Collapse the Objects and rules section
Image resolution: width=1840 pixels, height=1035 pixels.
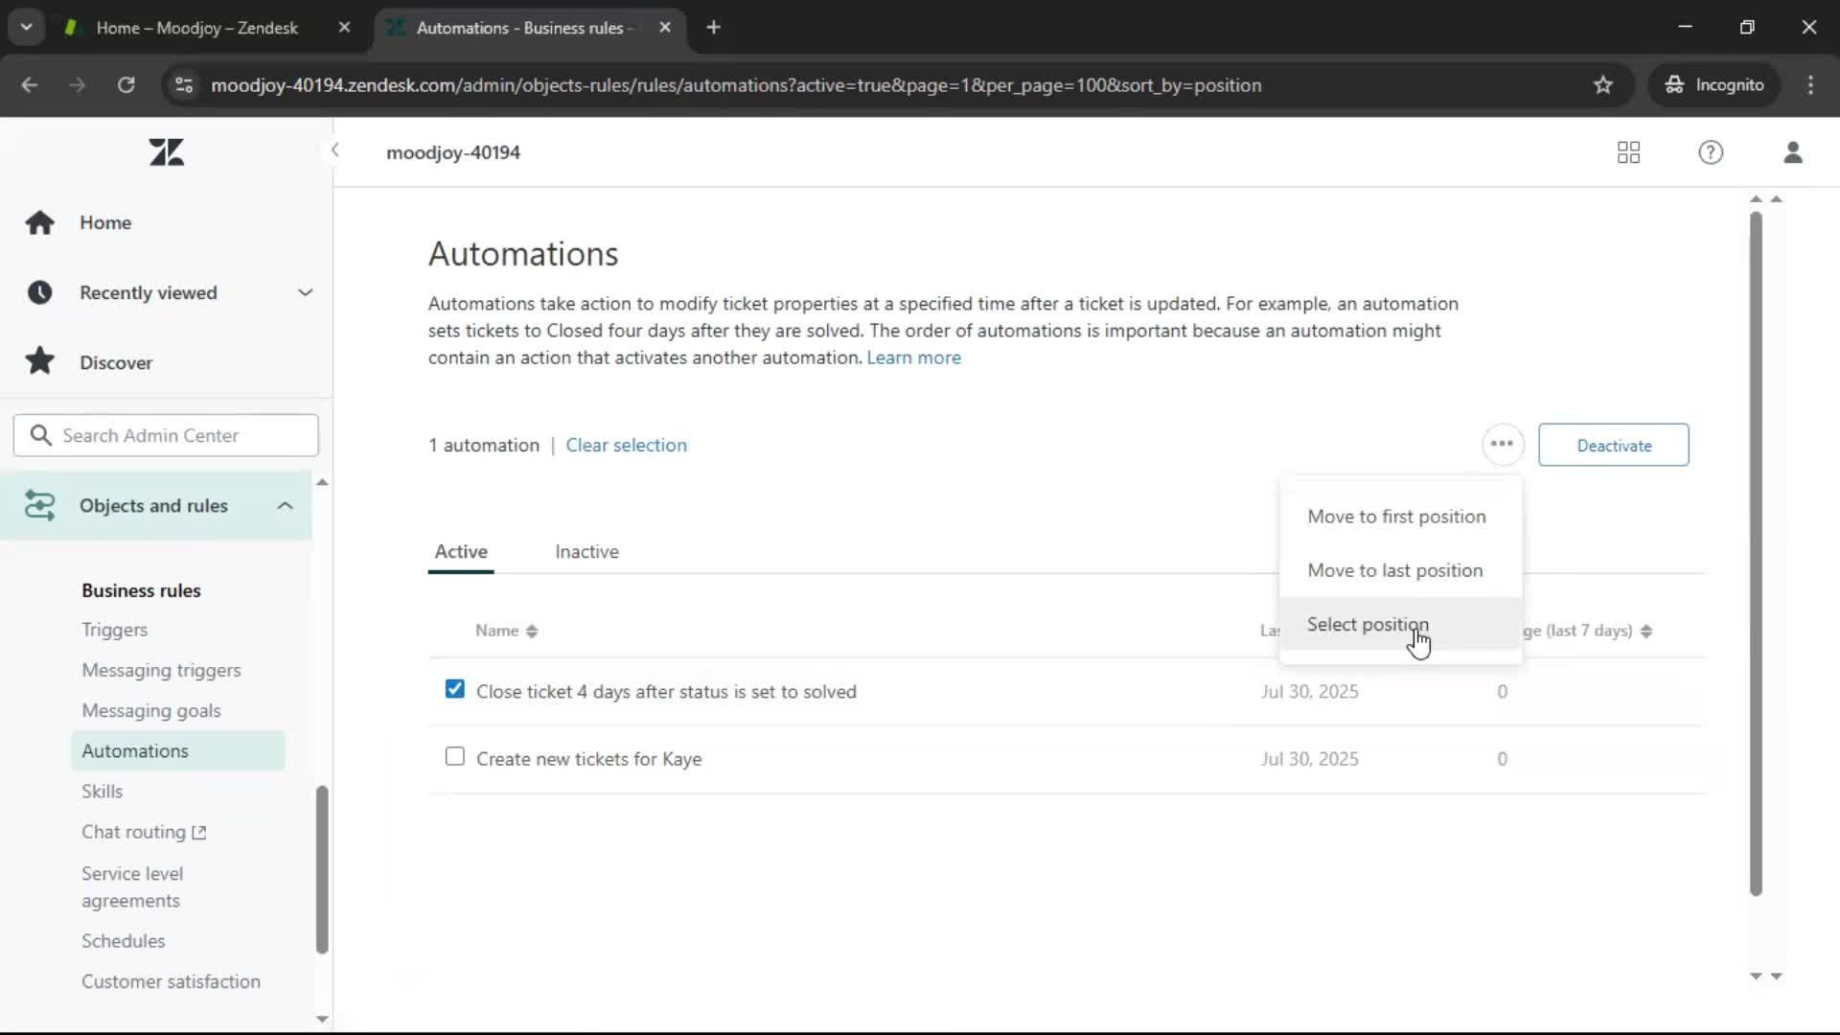tap(285, 505)
